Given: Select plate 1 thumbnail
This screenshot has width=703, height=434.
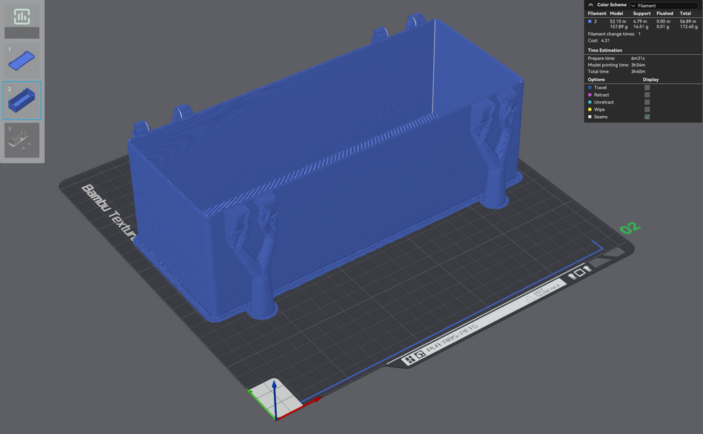Looking at the screenshot, I should tap(22, 60).
